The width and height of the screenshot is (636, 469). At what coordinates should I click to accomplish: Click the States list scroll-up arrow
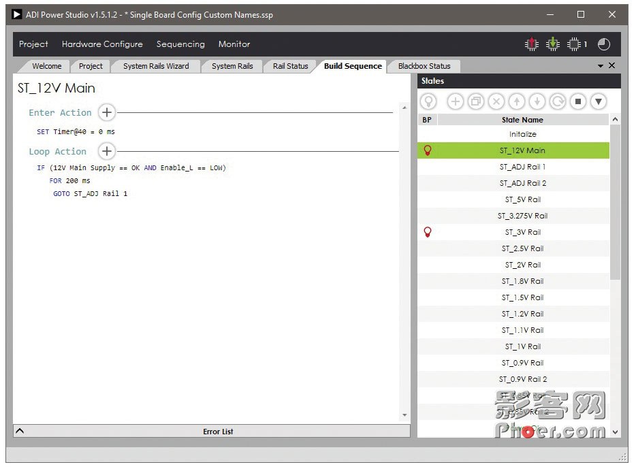[615, 119]
